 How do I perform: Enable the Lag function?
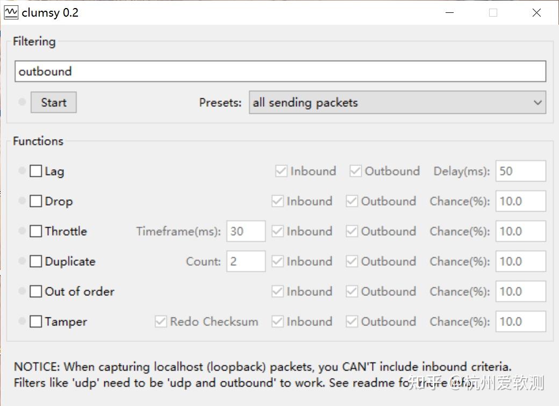coord(35,171)
